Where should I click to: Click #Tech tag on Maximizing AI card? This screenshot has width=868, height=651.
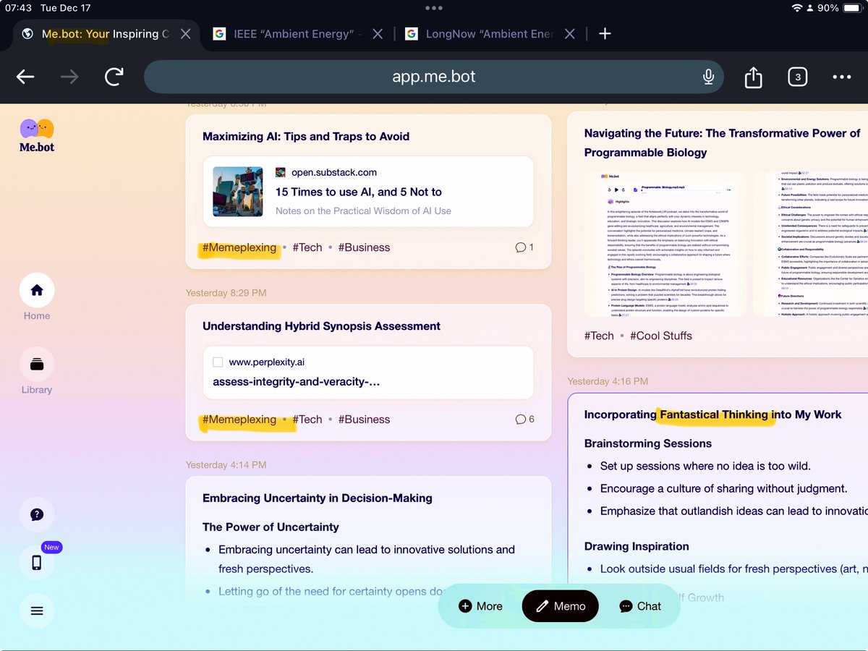[307, 247]
